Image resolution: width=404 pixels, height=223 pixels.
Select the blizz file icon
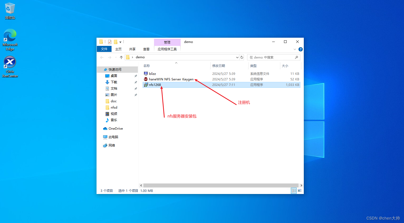pyautogui.click(x=146, y=74)
